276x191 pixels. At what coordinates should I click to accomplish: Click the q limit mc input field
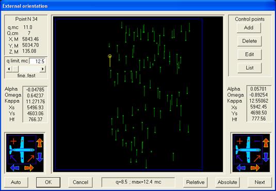(37, 61)
